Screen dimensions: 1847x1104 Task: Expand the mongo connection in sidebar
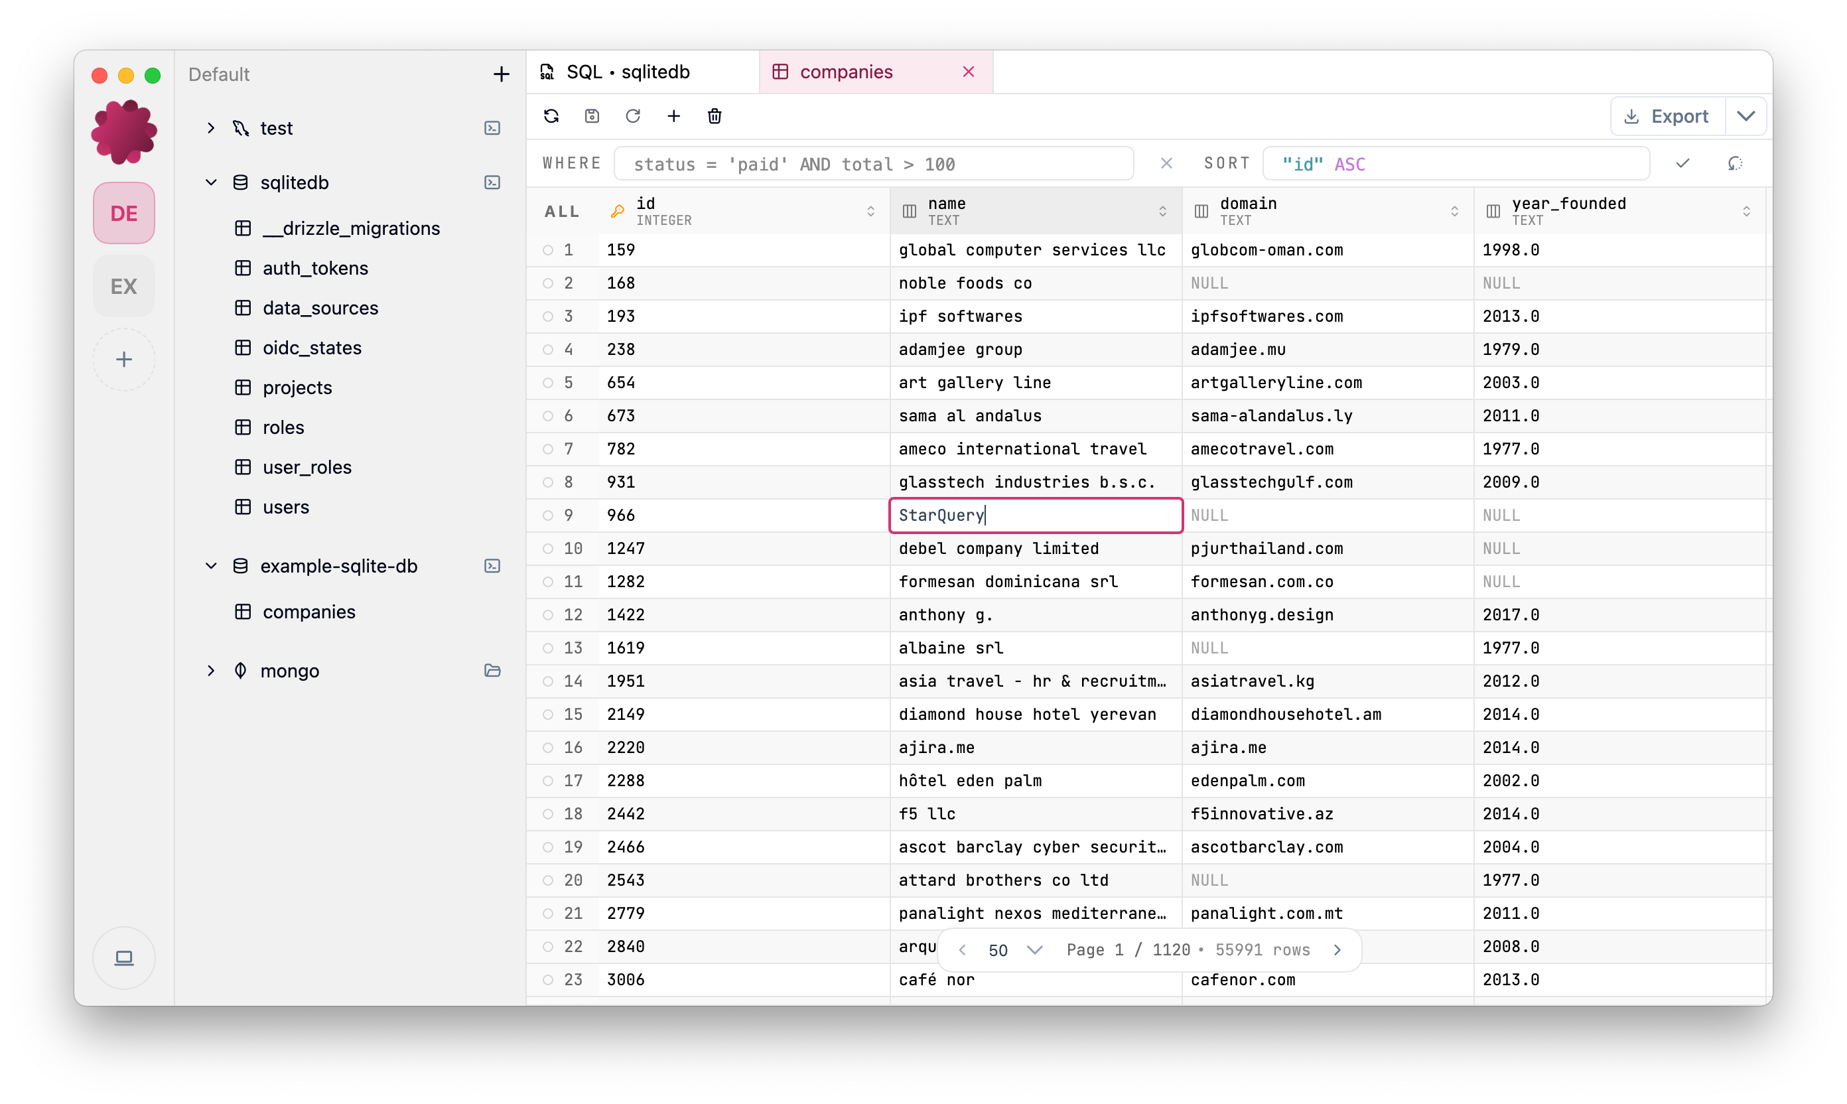[x=211, y=670]
